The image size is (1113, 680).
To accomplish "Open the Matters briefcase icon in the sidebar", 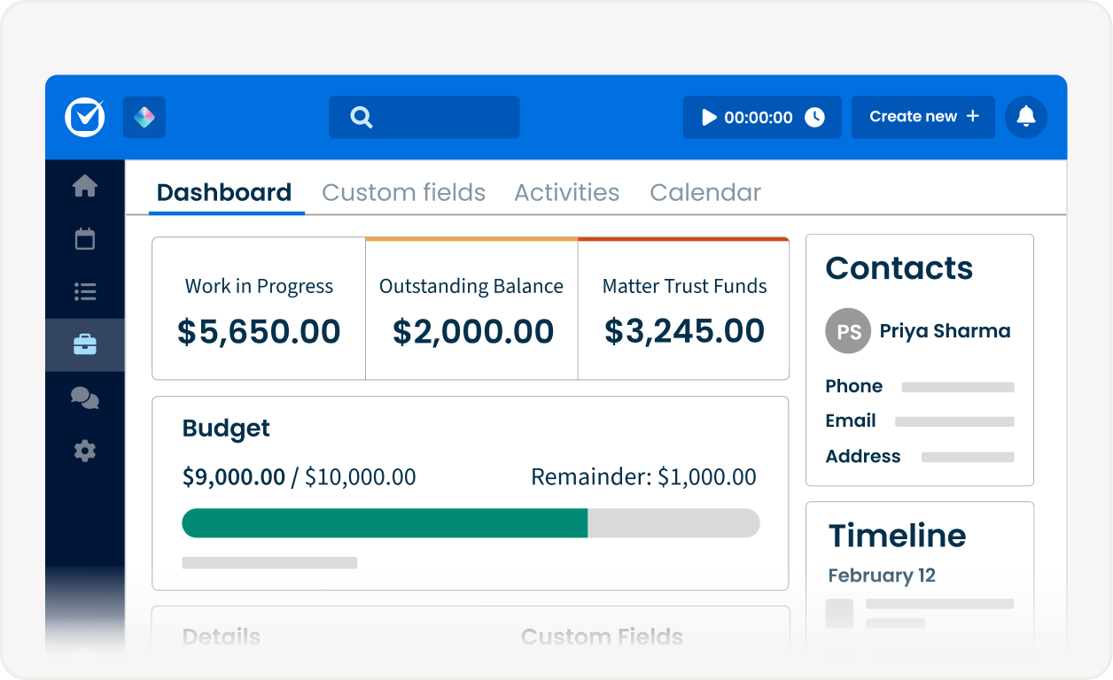I will (84, 344).
